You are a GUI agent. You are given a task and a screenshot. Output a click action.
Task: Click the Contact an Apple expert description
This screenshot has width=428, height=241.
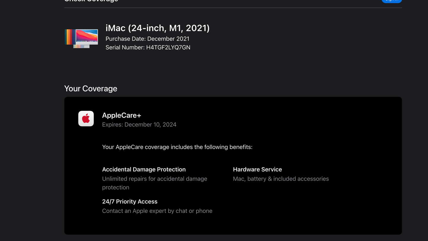157,211
